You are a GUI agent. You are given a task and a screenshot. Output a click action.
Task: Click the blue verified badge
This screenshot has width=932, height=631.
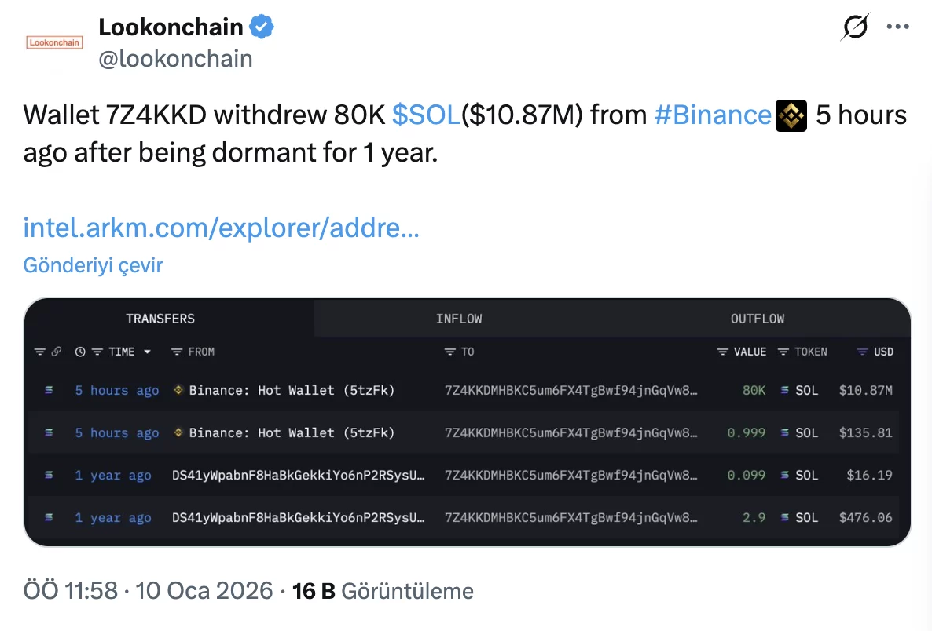tap(262, 27)
